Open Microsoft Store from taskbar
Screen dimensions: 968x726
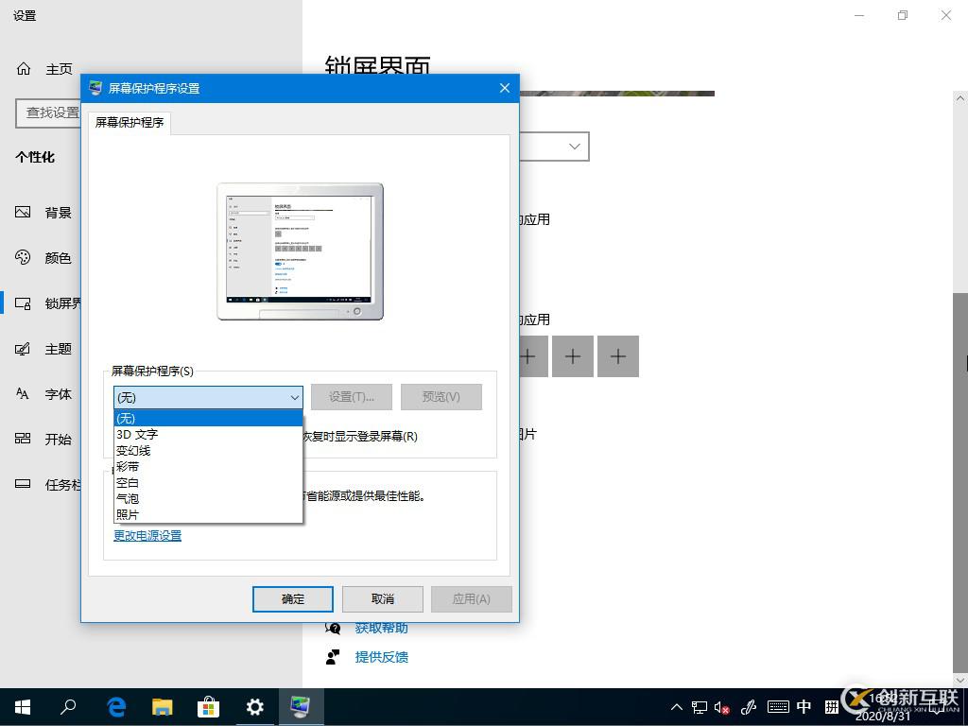pyautogui.click(x=208, y=706)
